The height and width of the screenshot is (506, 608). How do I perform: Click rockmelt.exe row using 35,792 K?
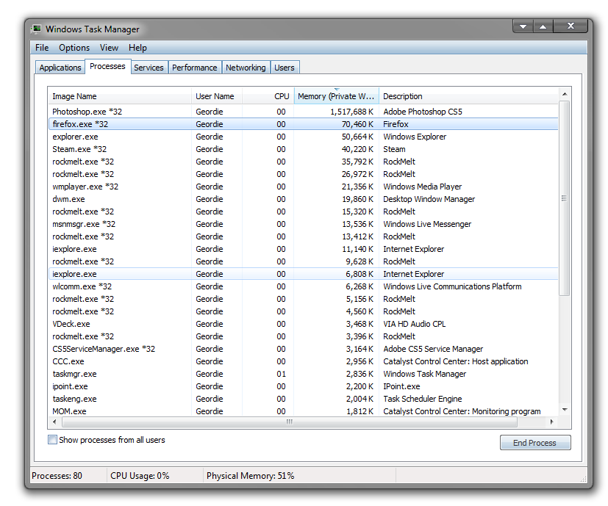click(303, 162)
